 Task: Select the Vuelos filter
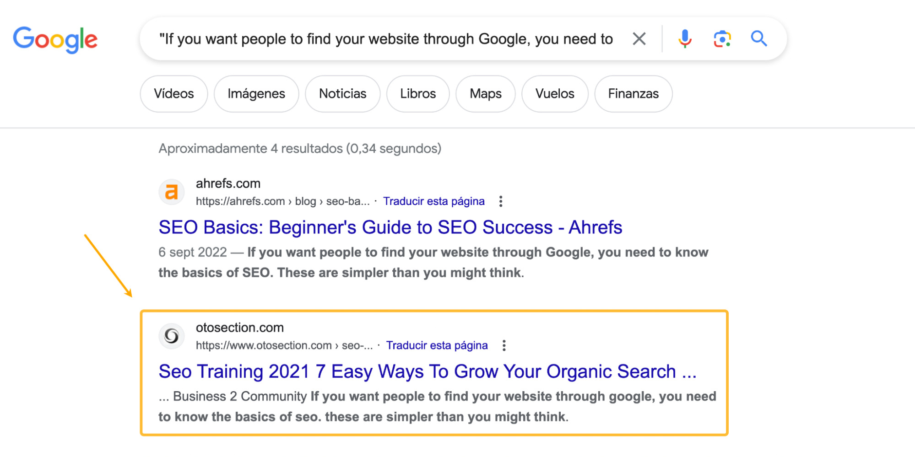[x=554, y=94]
